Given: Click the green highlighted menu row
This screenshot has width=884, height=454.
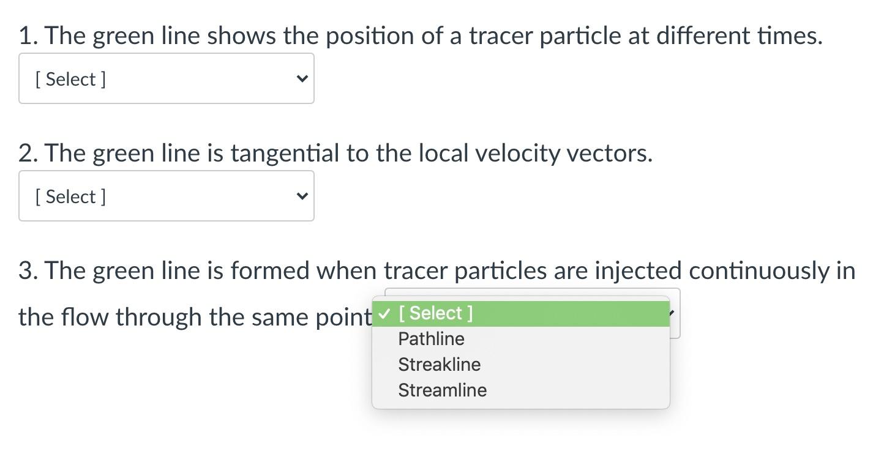Looking at the screenshot, I should (x=520, y=313).
